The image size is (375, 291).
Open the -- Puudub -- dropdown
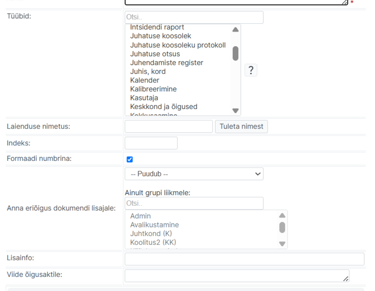(x=194, y=174)
